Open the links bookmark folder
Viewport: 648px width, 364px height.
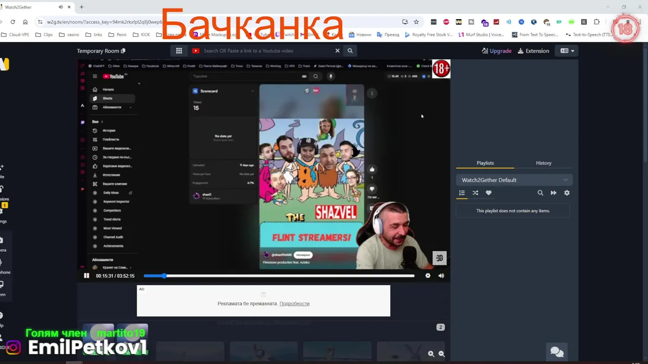tap(94, 35)
